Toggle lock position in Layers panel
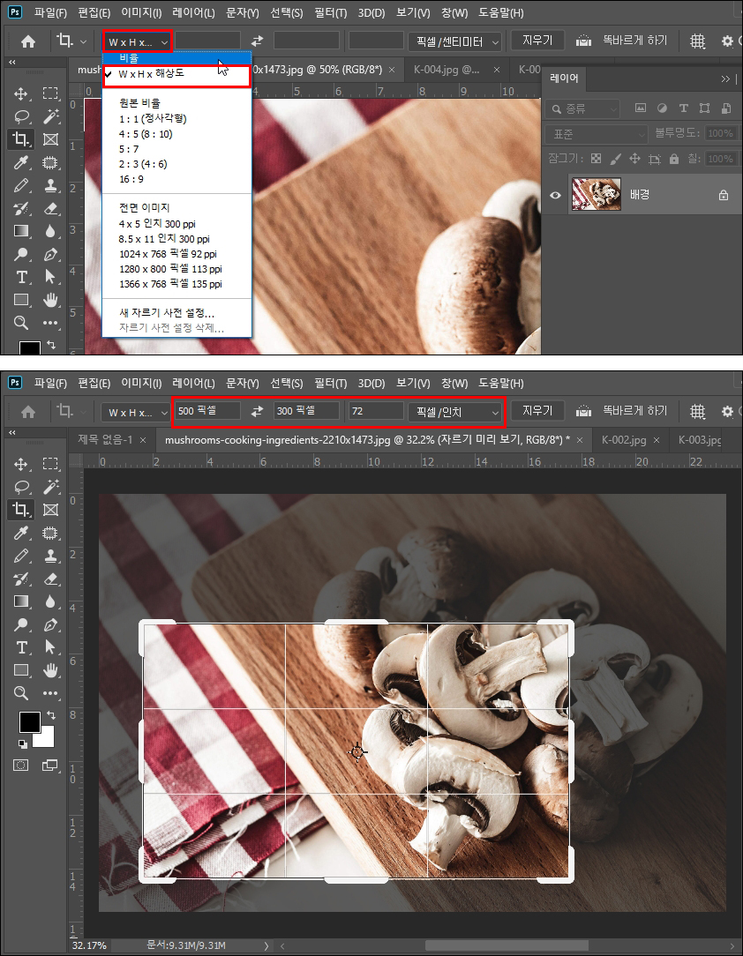This screenshot has width=743, height=956. tap(635, 159)
